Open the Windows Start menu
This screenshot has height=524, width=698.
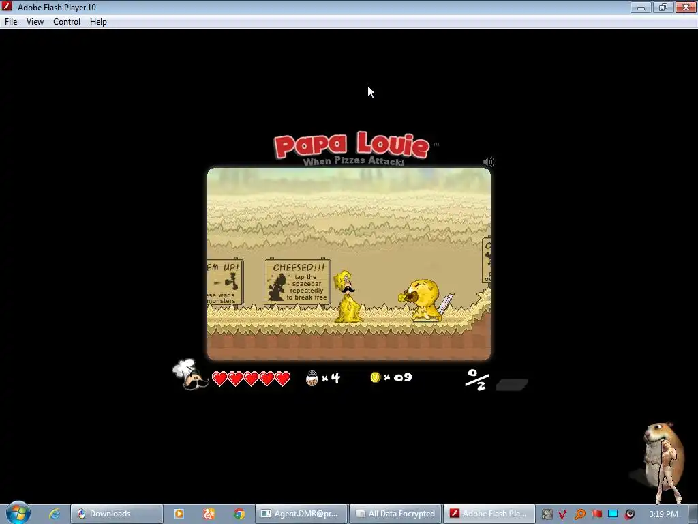(18, 513)
